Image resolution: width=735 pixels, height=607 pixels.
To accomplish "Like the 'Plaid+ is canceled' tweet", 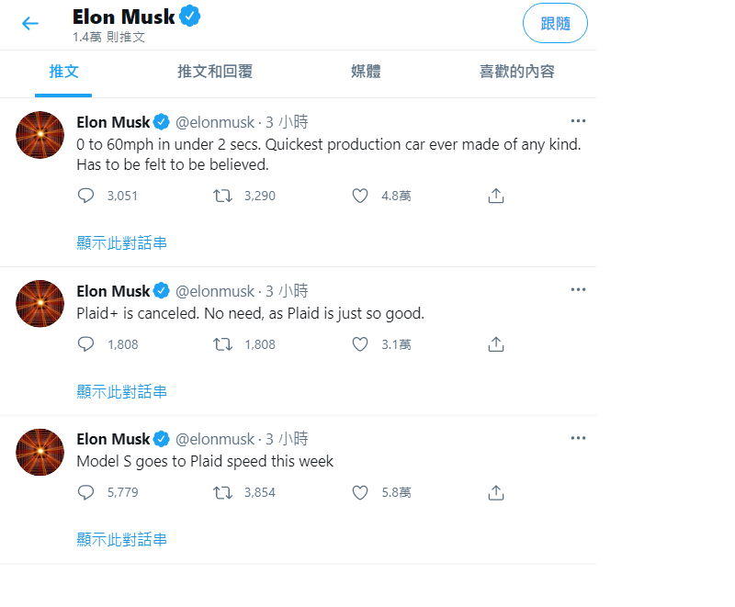I will pyautogui.click(x=360, y=344).
